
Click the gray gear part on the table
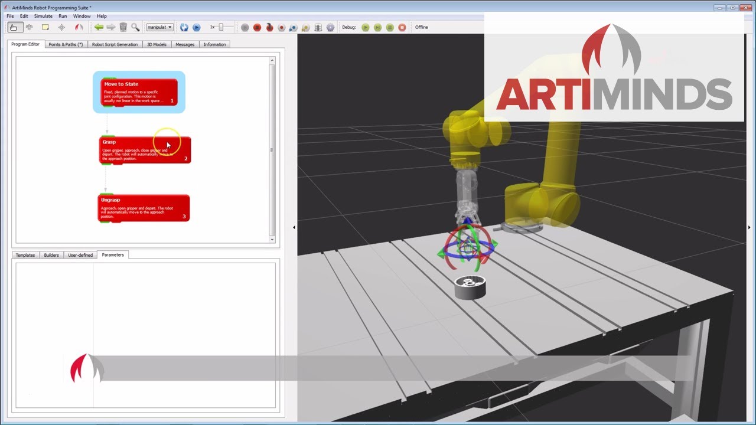pos(470,287)
